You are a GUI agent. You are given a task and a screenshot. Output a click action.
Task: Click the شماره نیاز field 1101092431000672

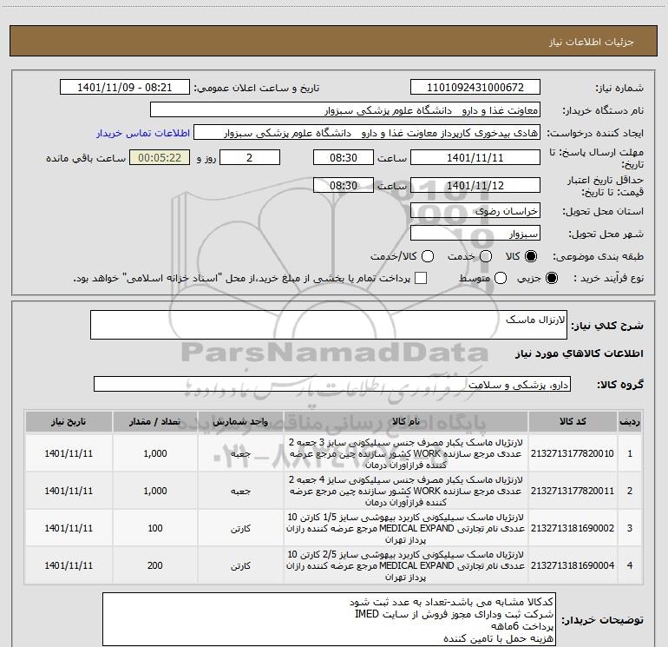[x=475, y=87]
